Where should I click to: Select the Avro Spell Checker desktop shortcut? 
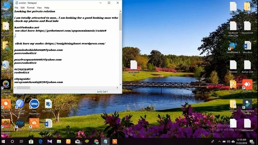pos(20,107)
